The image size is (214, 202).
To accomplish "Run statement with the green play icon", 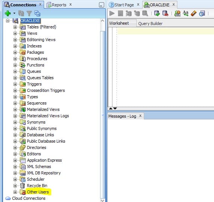I will [x=112, y=13].
